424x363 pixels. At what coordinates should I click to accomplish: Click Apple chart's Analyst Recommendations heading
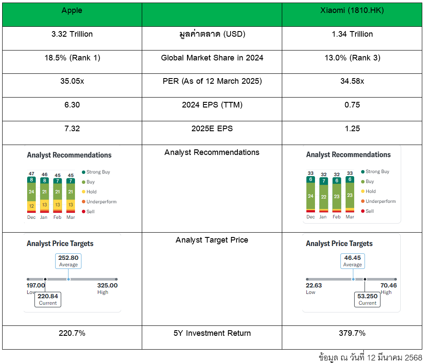[x=69, y=155]
